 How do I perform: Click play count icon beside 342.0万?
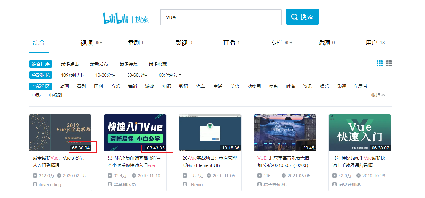coord(35,176)
